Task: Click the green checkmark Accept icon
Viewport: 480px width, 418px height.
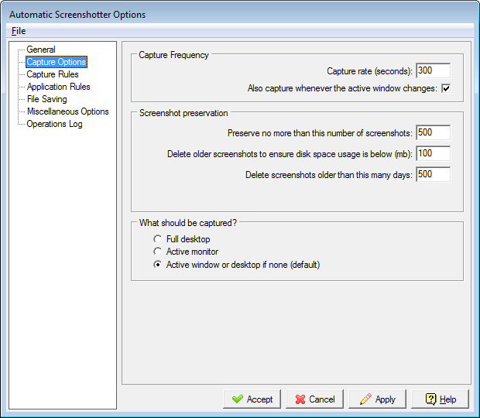Action: (x=236, y=399)
